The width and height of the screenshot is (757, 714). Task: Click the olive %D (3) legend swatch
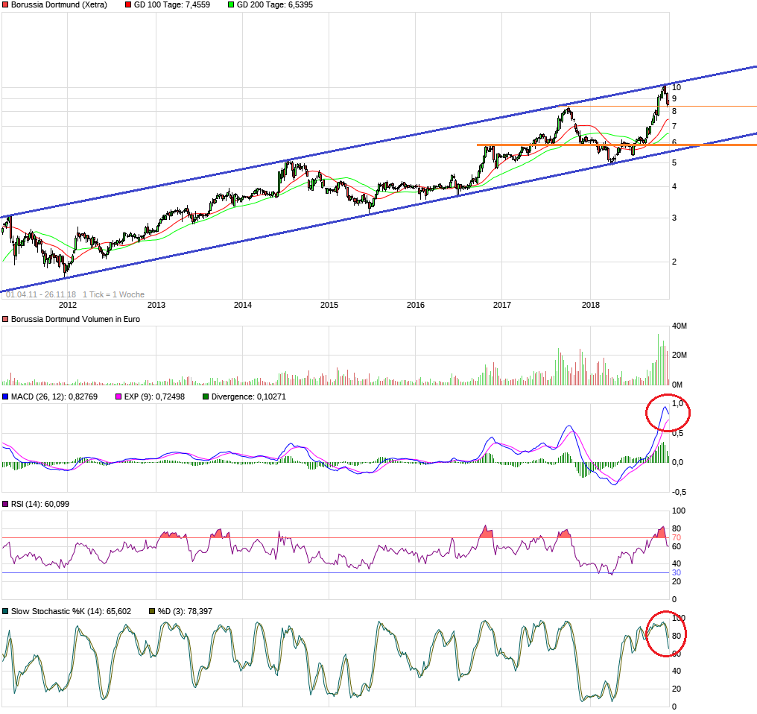coord(152,611)
